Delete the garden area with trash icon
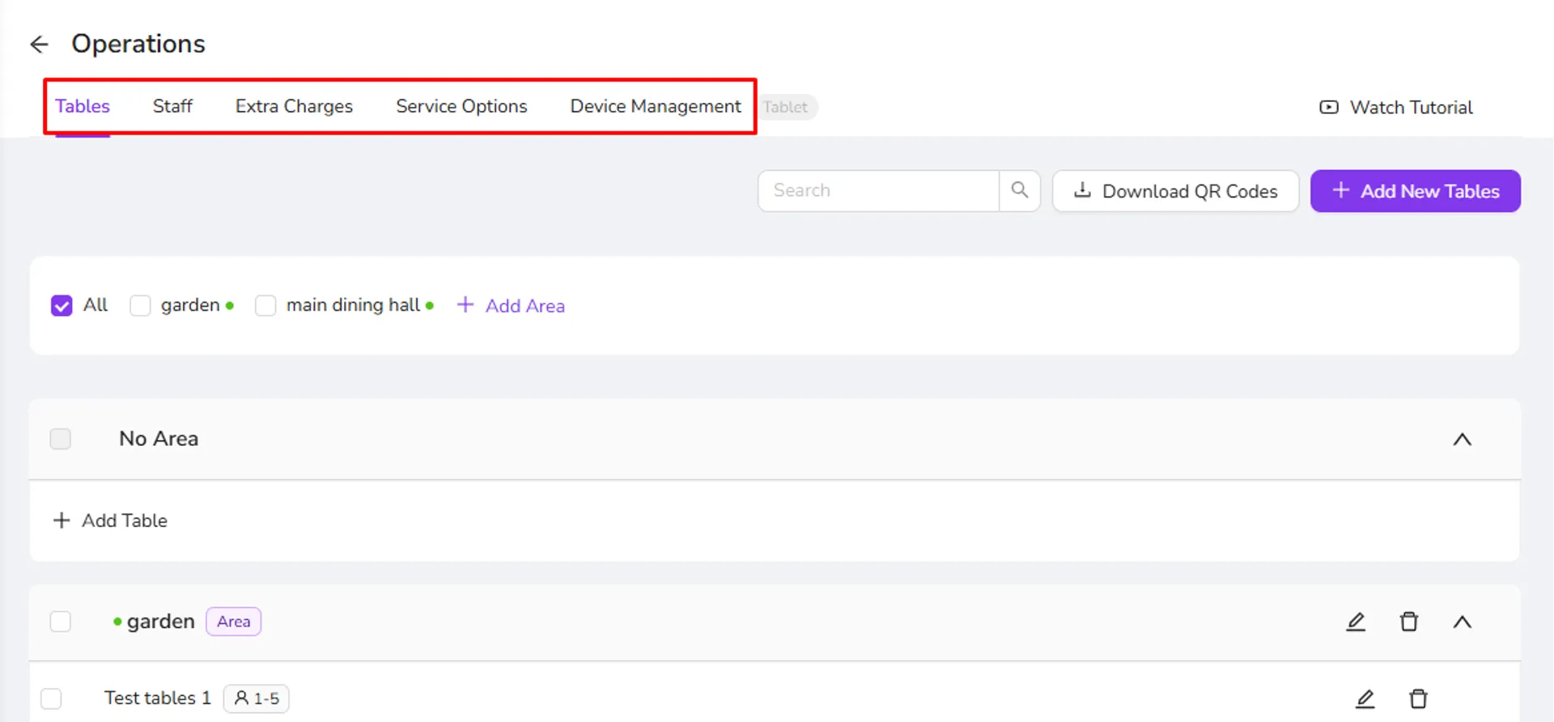This screenshot has width=1554, height=722. pyautogui.click(x=1409, y=622)
